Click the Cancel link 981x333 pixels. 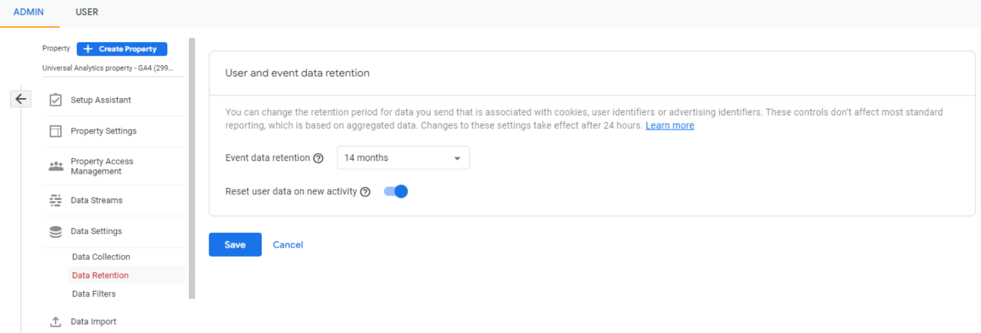pos(288,245)
